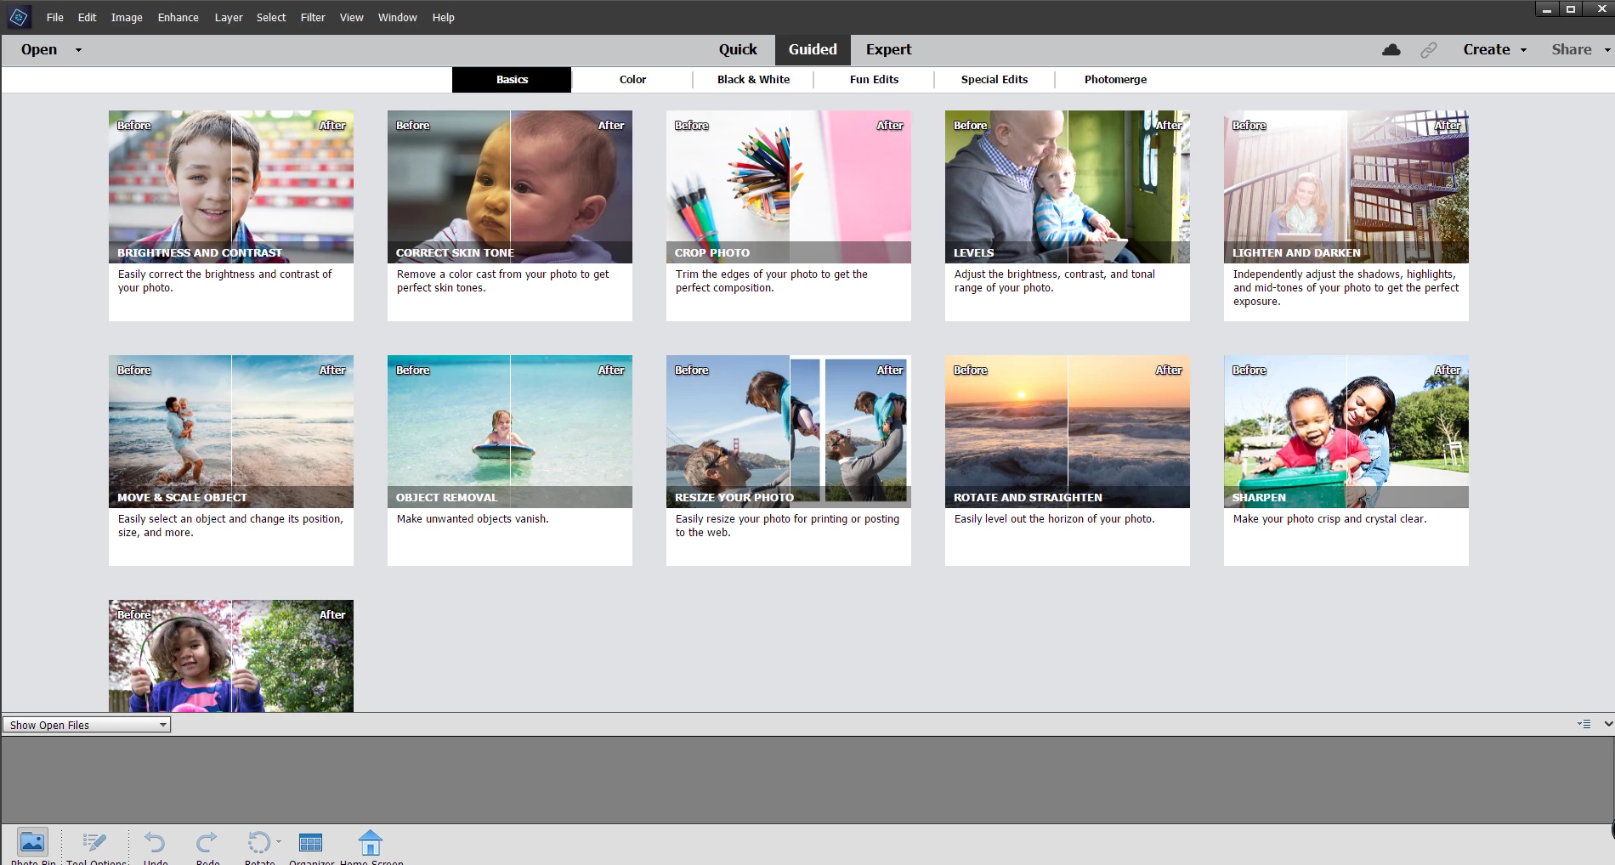The height and width of the screenshot is (865, 1615).
Task: Open the File menu
Action: (55, 17)
